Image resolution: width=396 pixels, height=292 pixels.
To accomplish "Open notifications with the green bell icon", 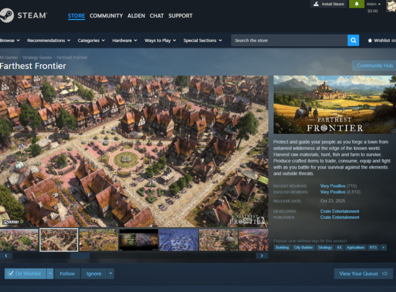I will 356,4.
